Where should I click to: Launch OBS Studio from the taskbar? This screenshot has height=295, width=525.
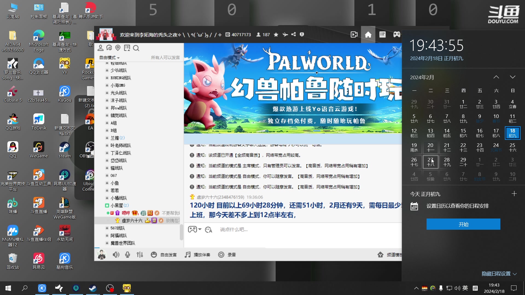110,288
